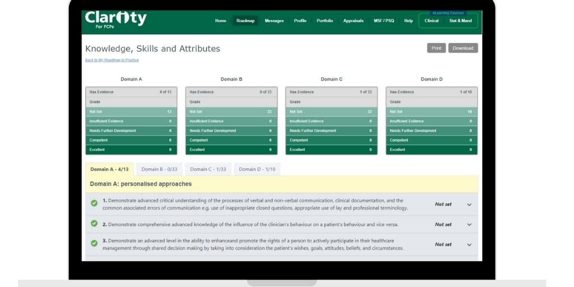Image resolution: width=574 pixels, height=287 pixels.
Task: Download the Knowledge, Skills and Attributes page
Action: 463,48
